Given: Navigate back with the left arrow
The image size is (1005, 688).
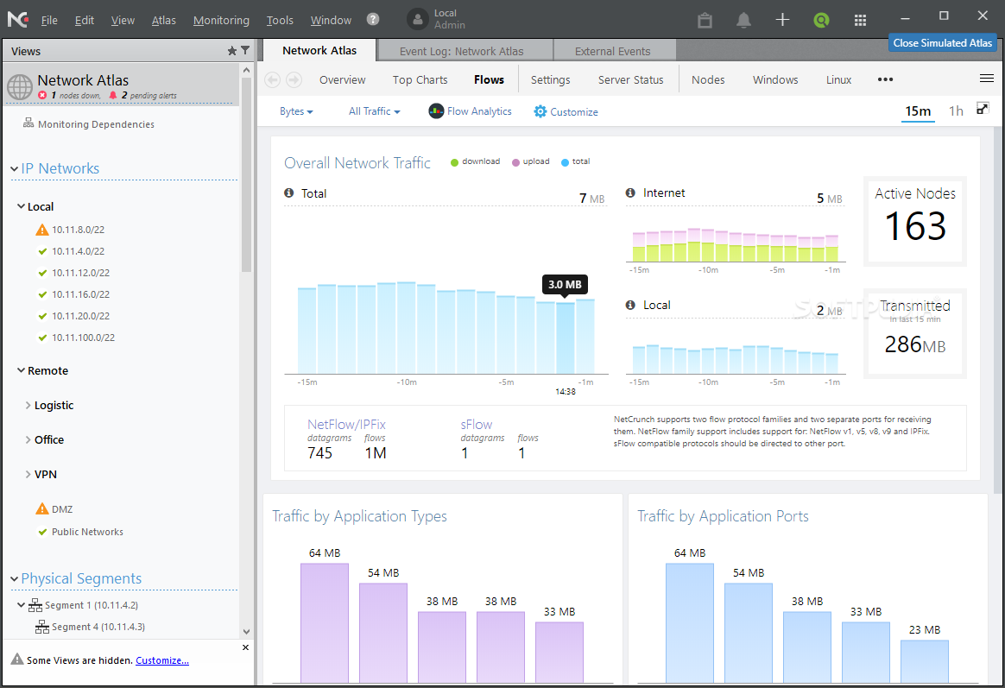Looking at the screenshot, I should 272,79.
